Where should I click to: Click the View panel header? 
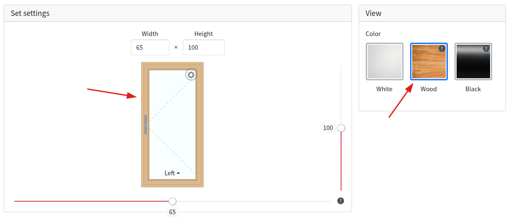(432, 13)
